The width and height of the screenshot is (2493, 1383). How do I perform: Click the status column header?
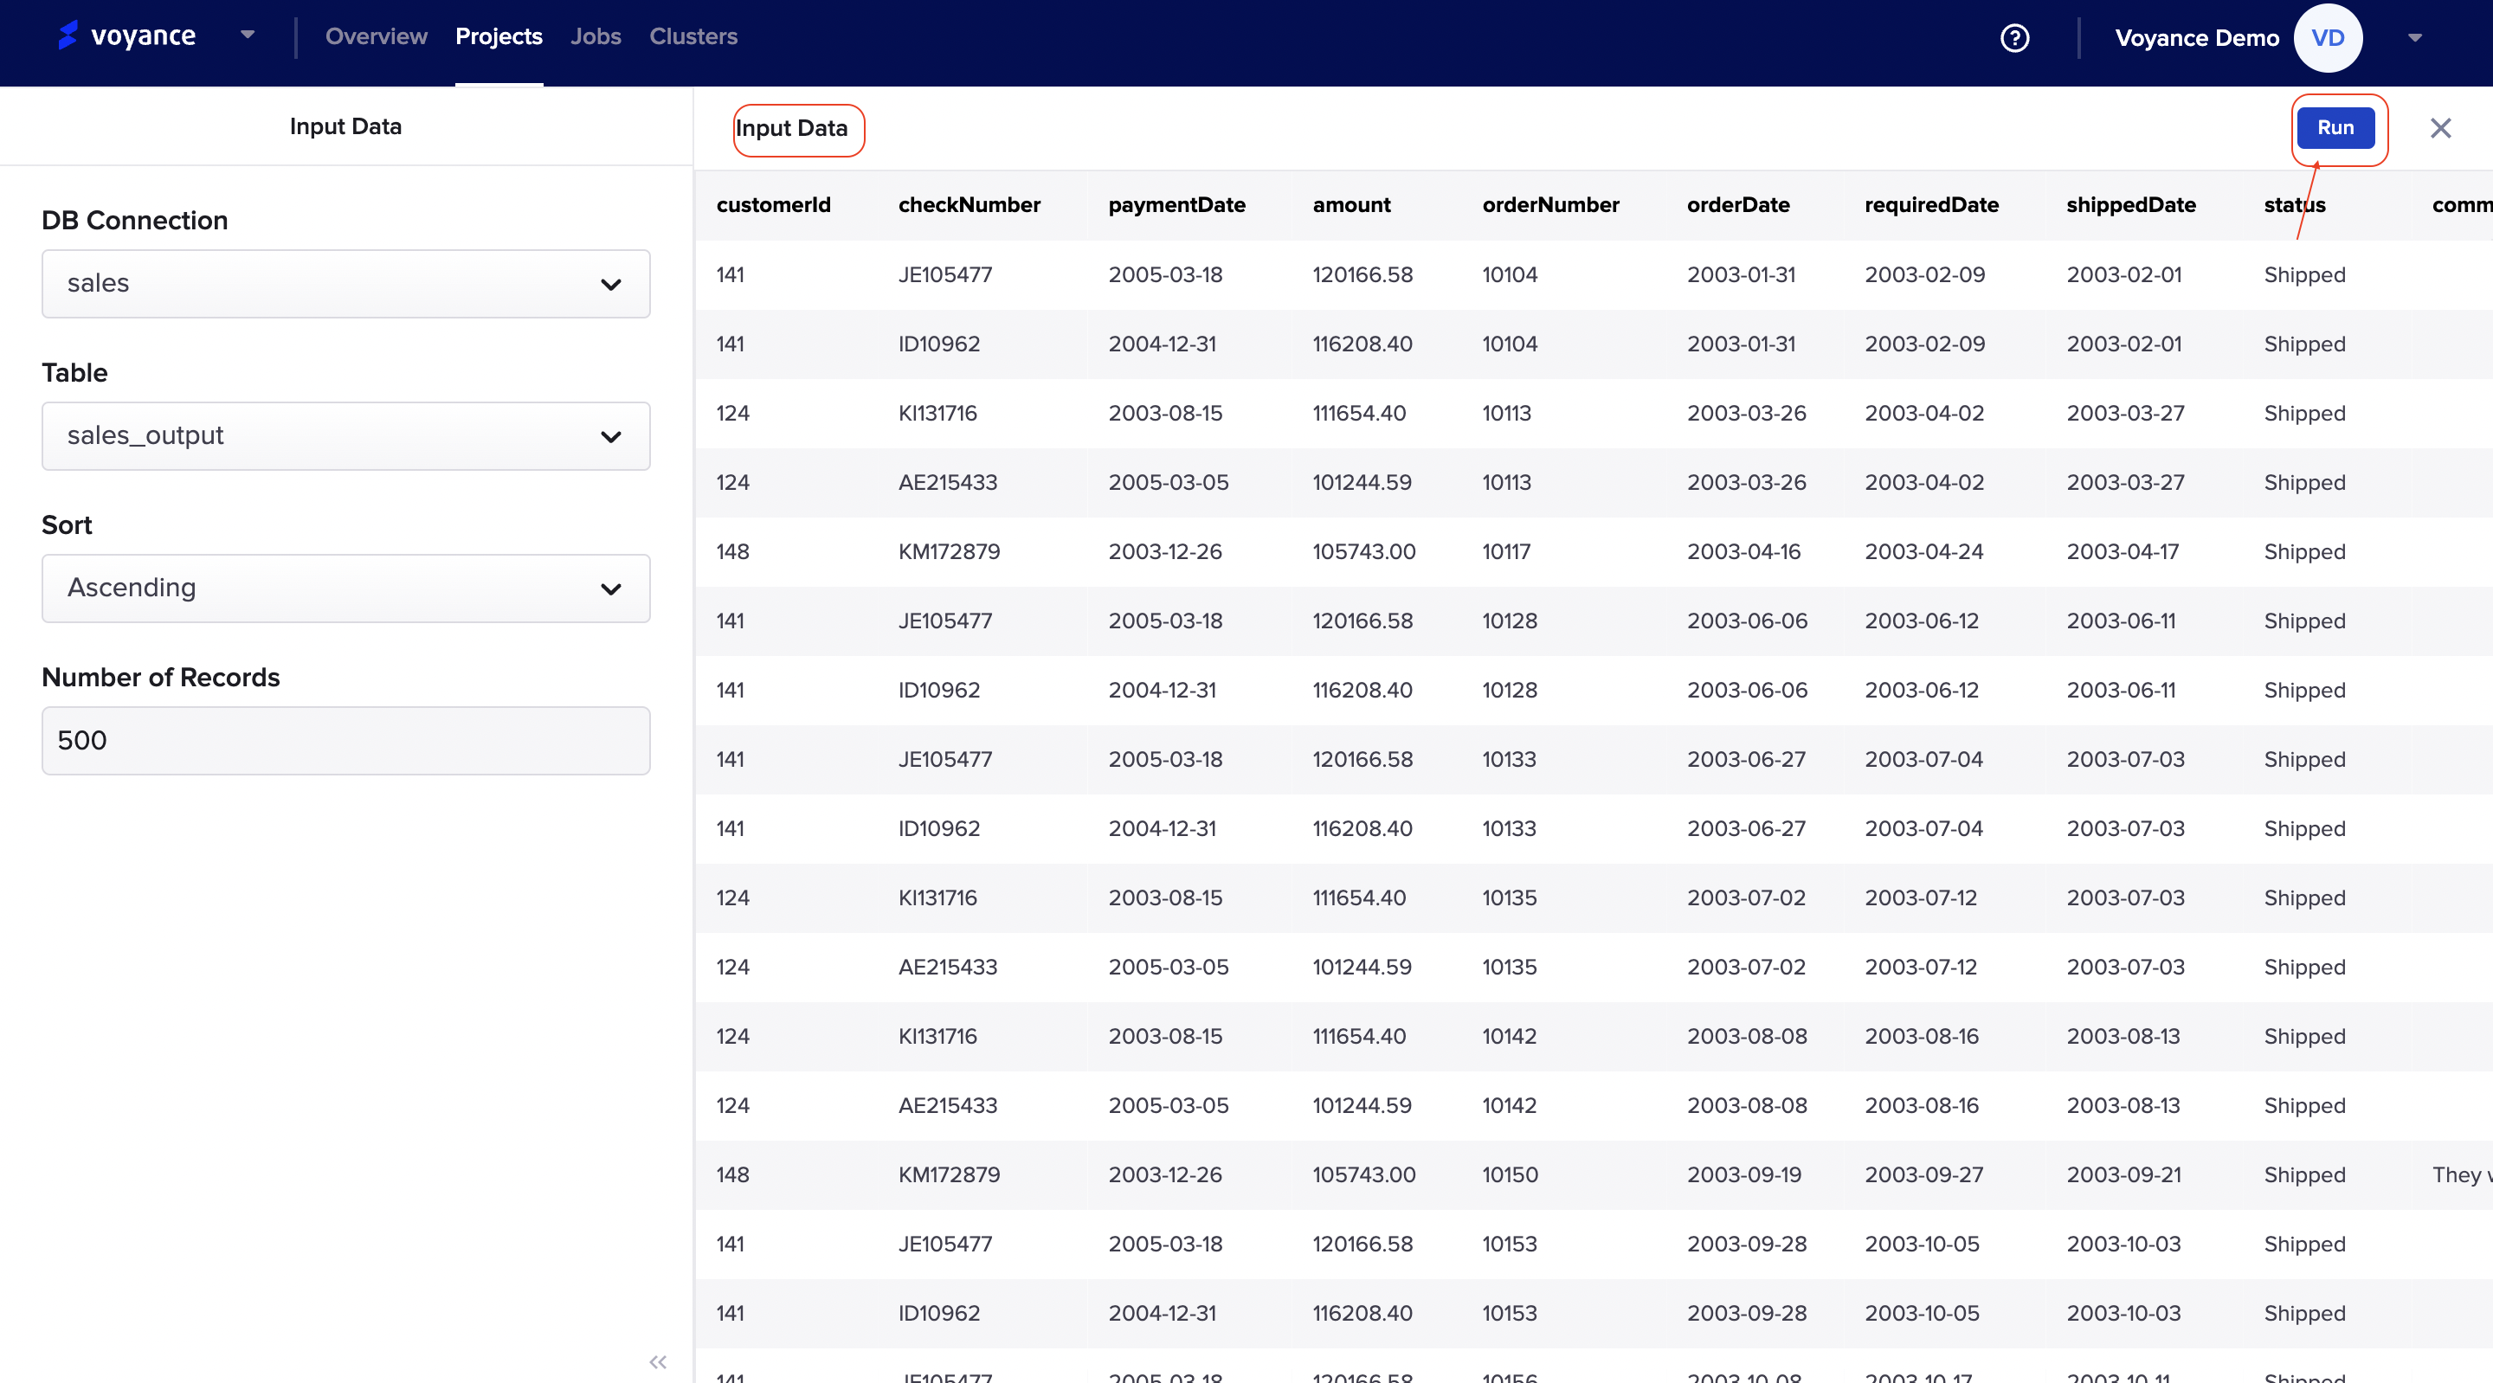tap(2294, 204)
